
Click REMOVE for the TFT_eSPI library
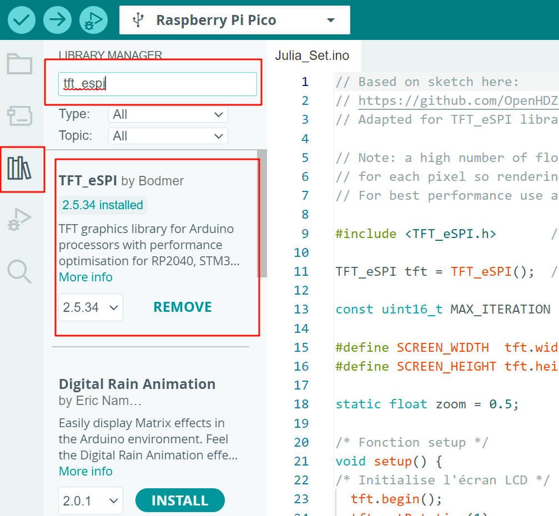(x=183, y=307)
